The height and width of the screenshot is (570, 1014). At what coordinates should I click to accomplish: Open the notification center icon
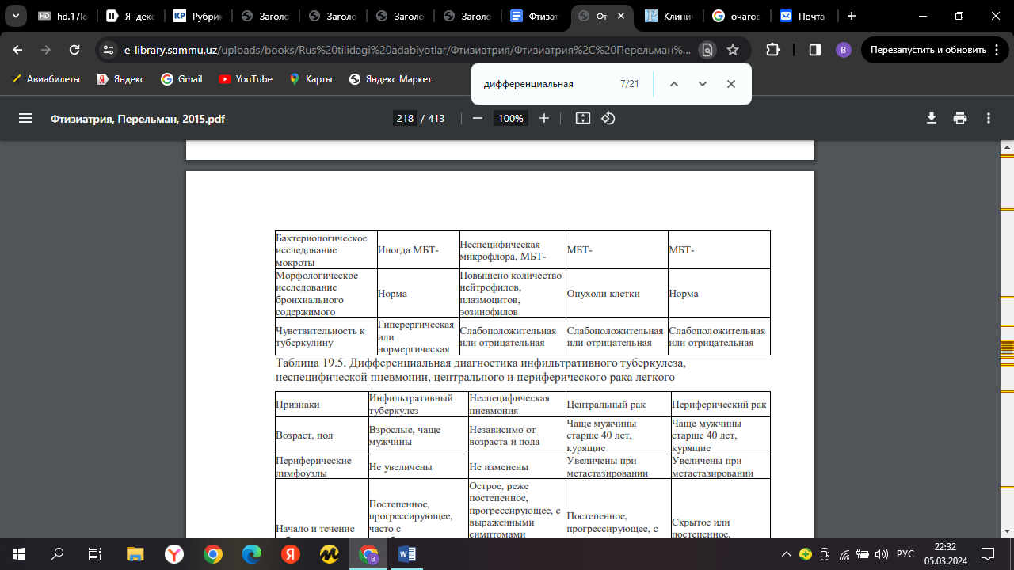pyautogui.click(x=988, y=554)
